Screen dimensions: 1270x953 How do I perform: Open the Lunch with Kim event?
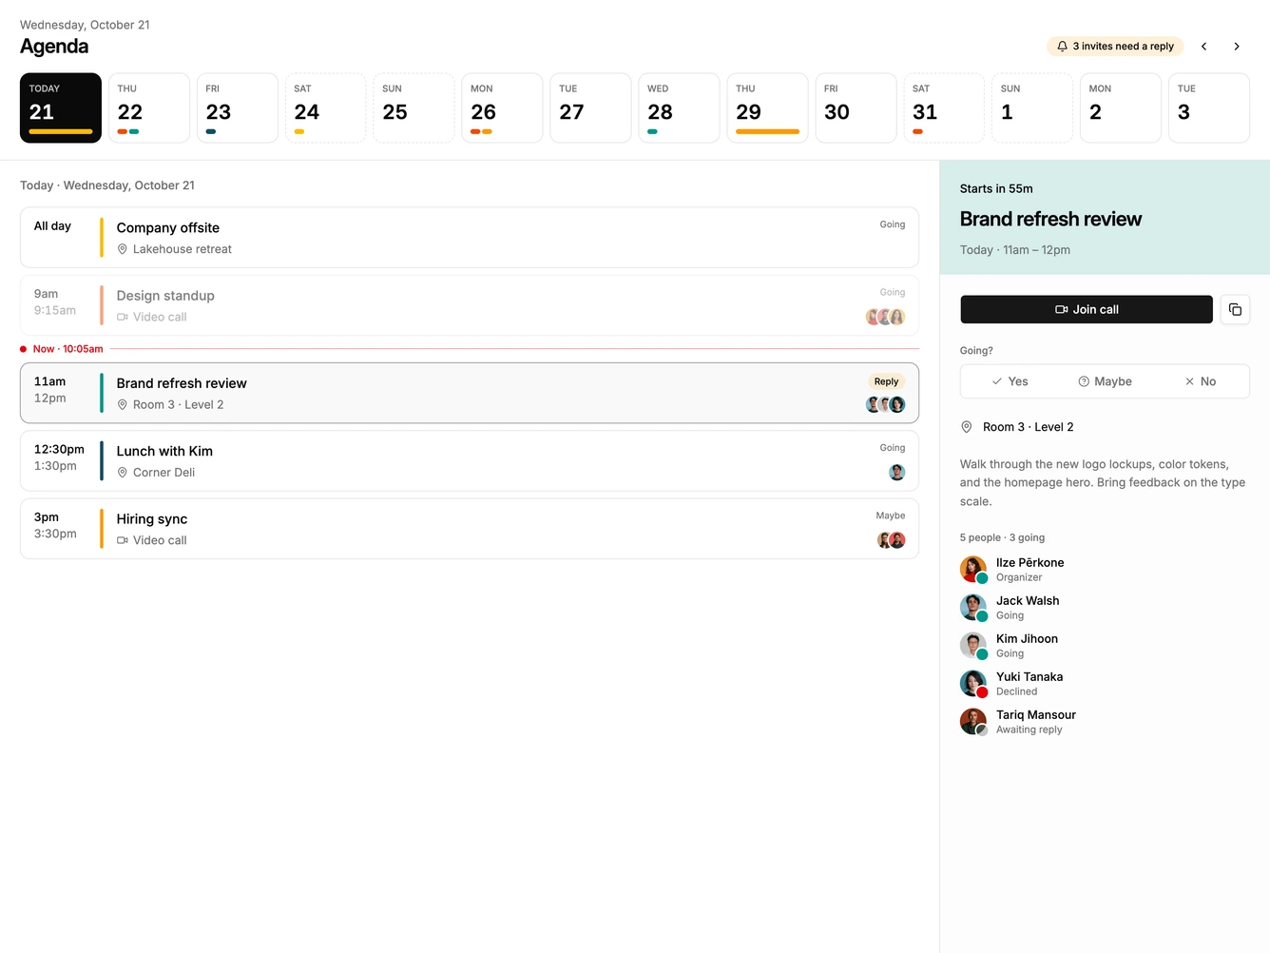pos(470,460)
